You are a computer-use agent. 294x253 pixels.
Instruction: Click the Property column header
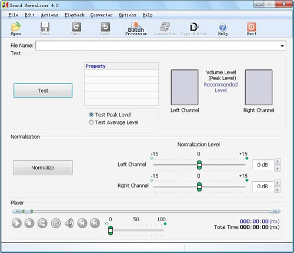[122, 66]
